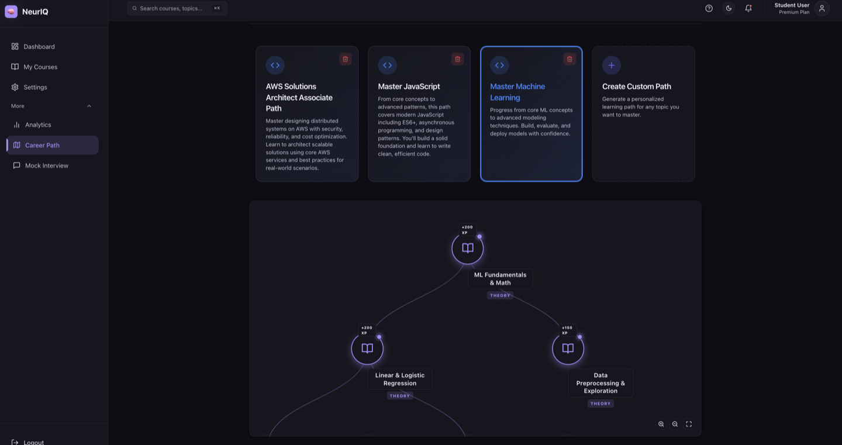Focus the search courses field
Image resolution: width=842 pixels, height=445 pixels.
[x=177, y=8]
